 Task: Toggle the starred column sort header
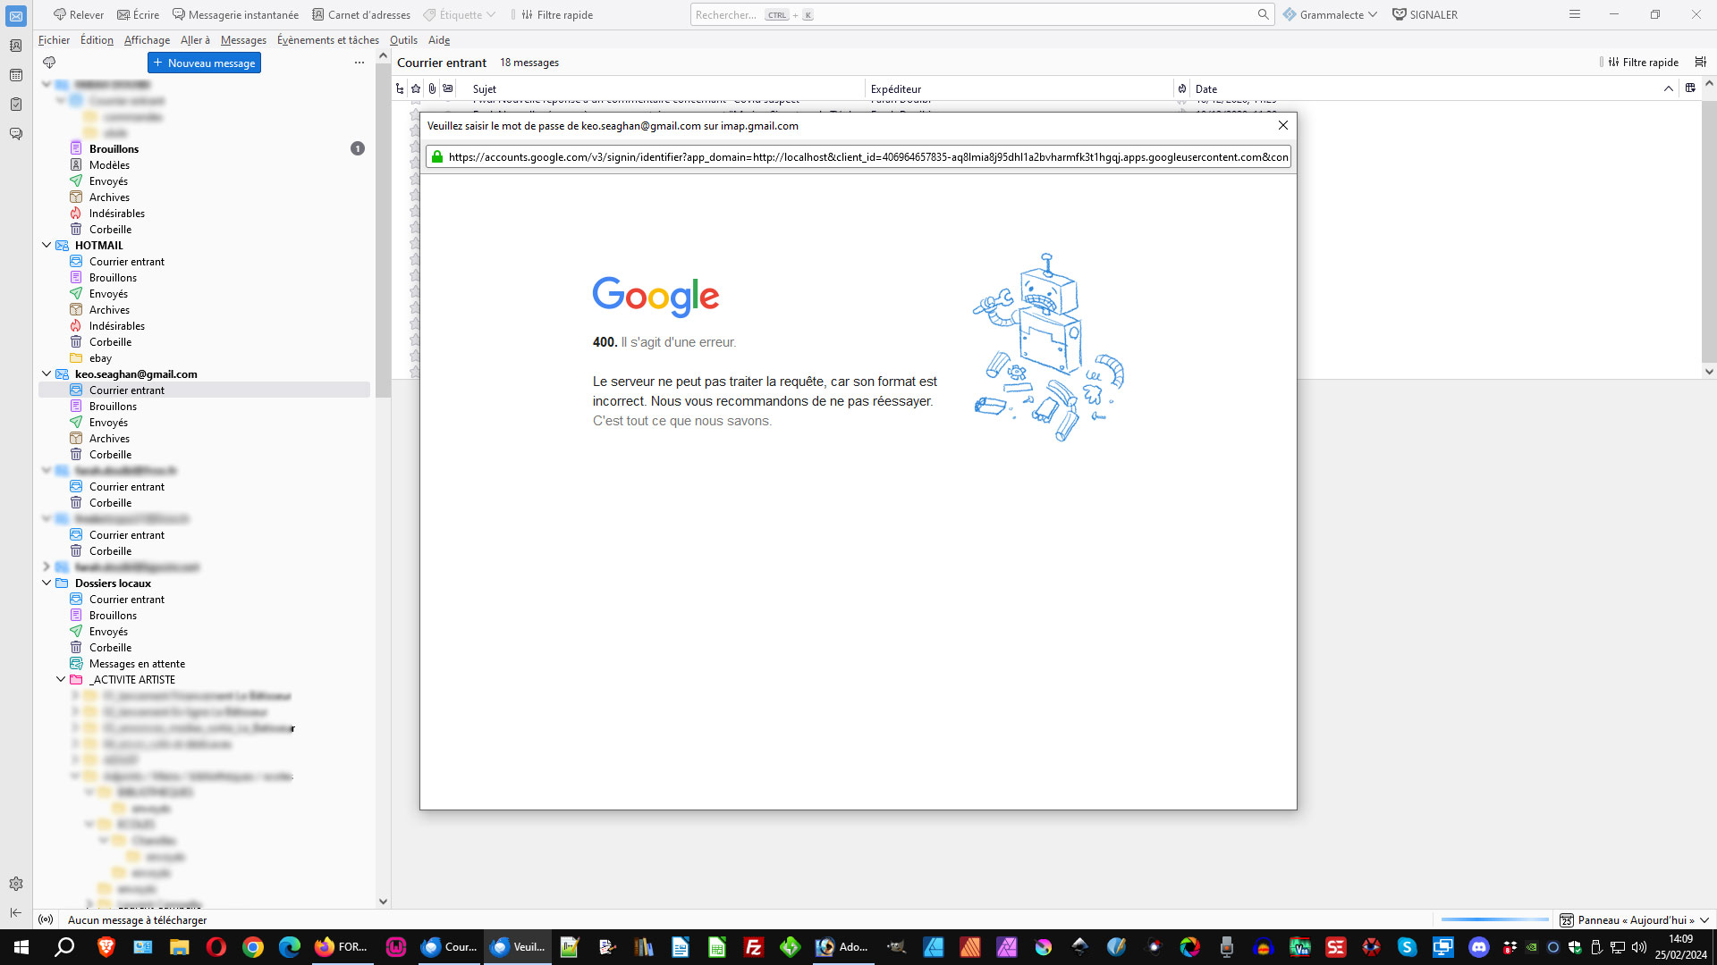tap(416, 88)
